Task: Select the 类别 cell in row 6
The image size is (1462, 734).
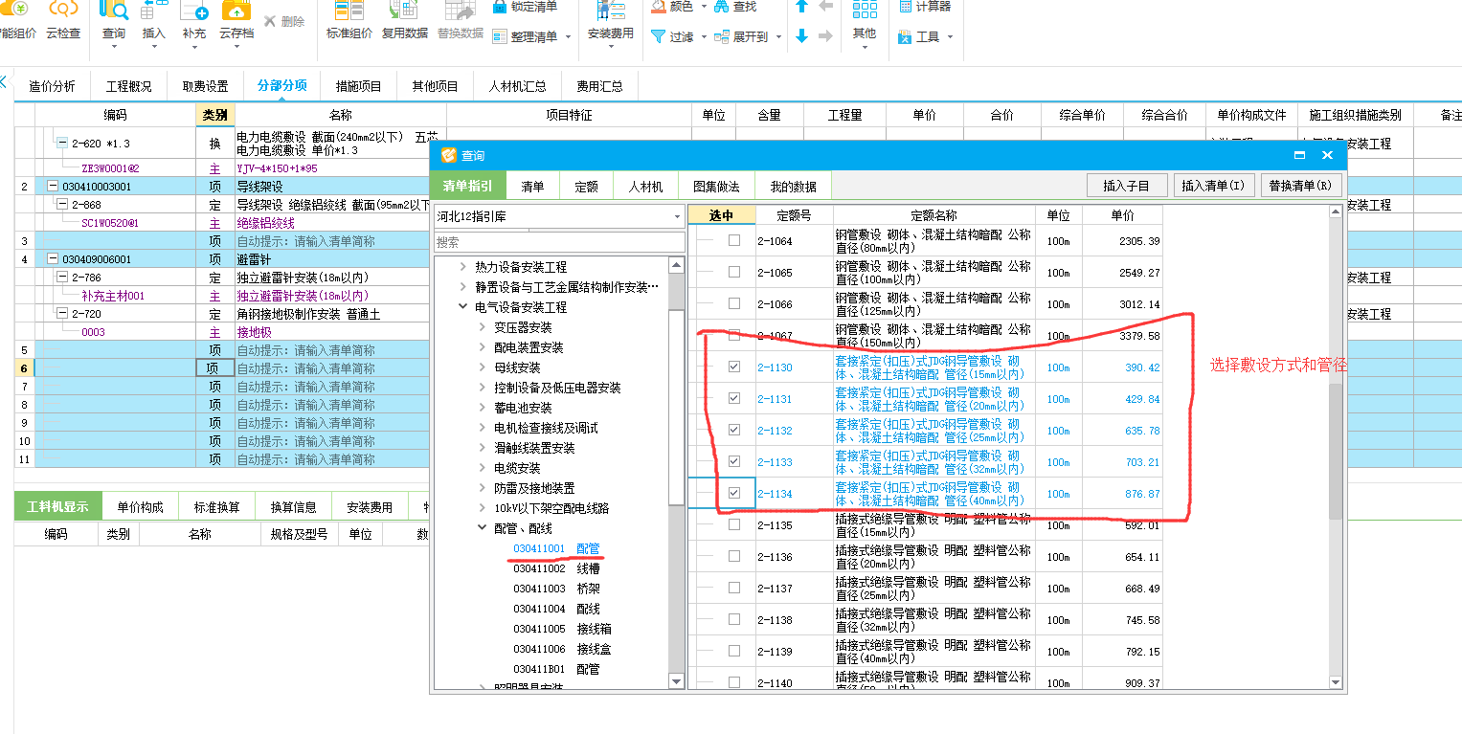Action: click(214, 368)
